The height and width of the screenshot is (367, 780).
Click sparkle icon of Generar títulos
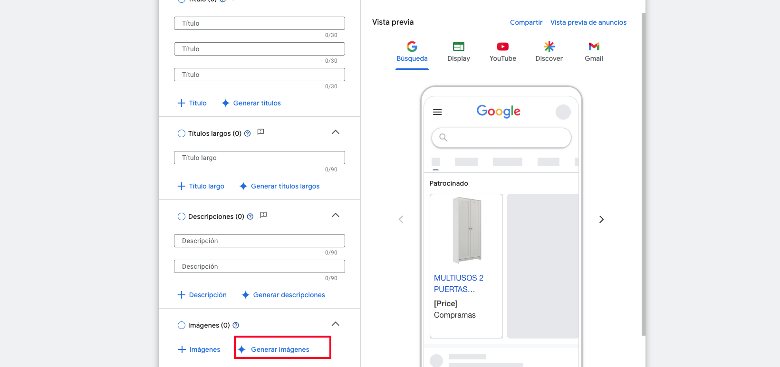coord(226,103)
